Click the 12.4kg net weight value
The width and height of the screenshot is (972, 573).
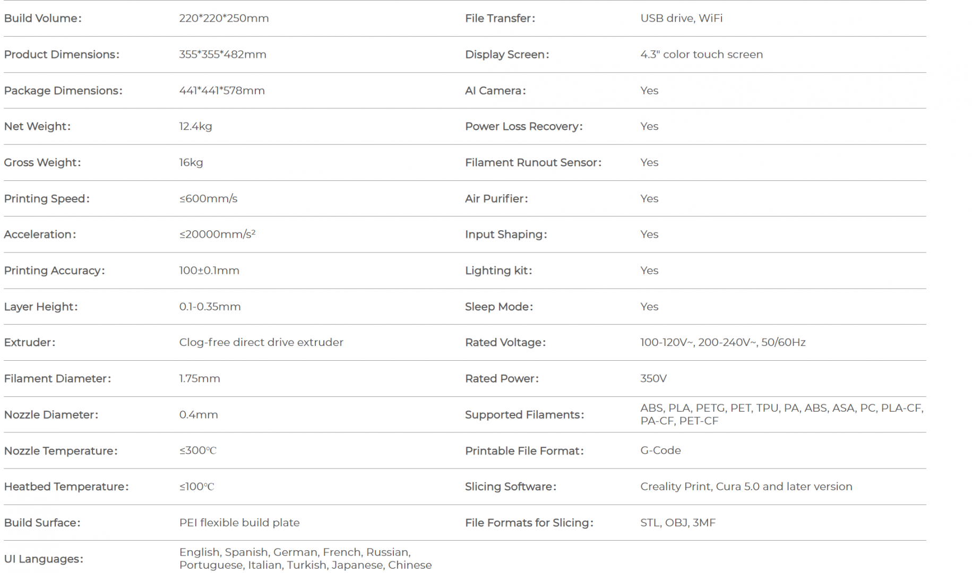pos(195,126)
